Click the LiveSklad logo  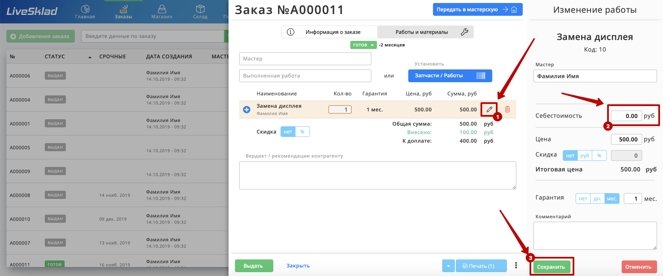[32, 11]
